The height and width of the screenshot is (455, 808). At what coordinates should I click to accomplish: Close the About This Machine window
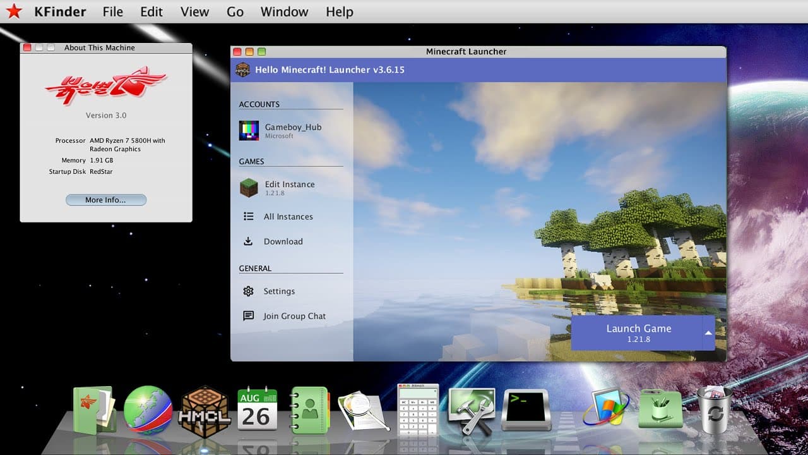[27, 47]
